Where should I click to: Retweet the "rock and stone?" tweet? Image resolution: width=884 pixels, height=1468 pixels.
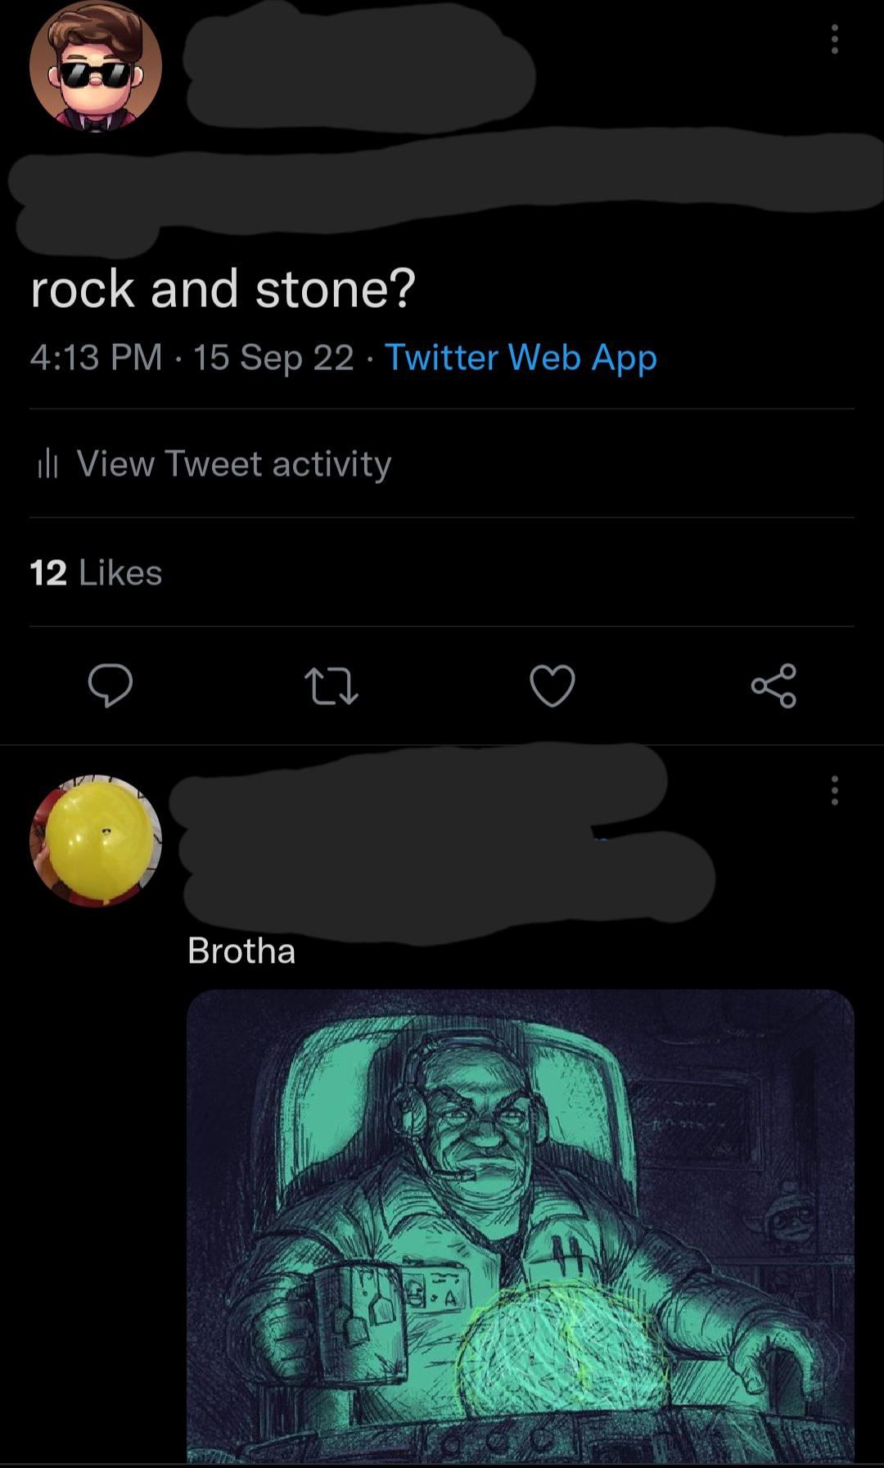click(x=331, y=686)
